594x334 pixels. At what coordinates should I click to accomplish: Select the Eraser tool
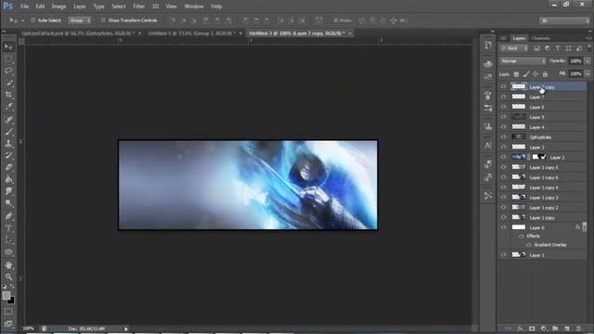point(8,167)
